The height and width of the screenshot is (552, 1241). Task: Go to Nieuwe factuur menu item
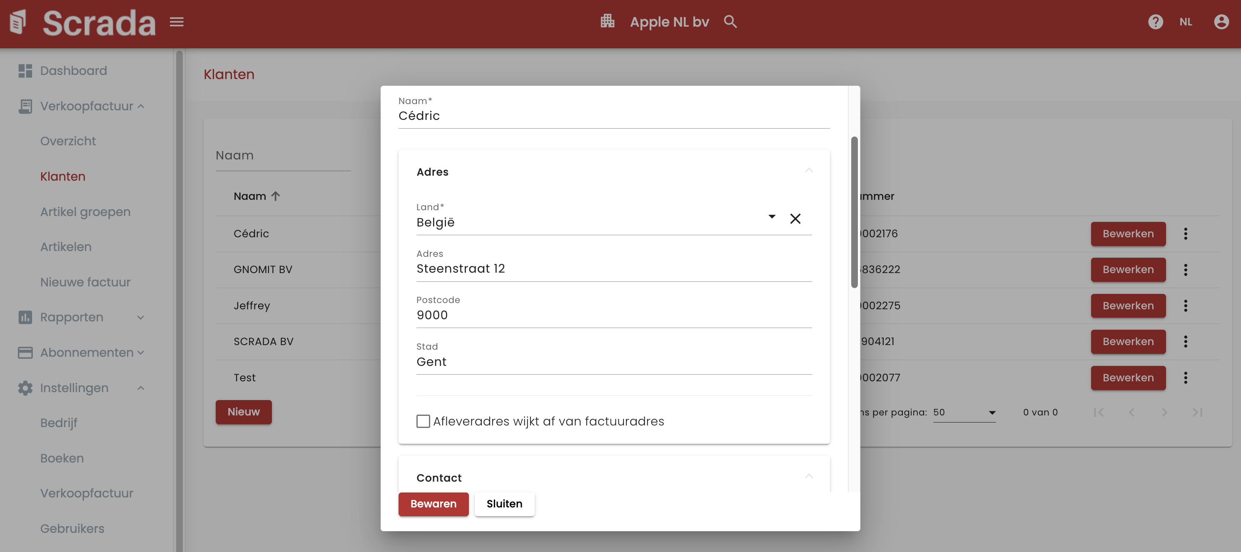pyautogui.click(x=85, y=282)
